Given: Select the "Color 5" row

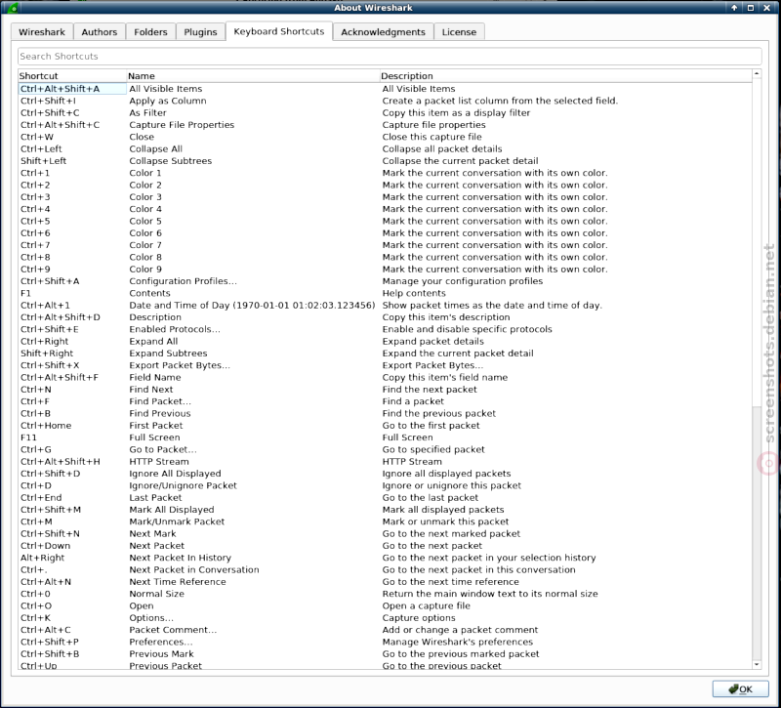Looking at the screenshot, I should point(385,221).
